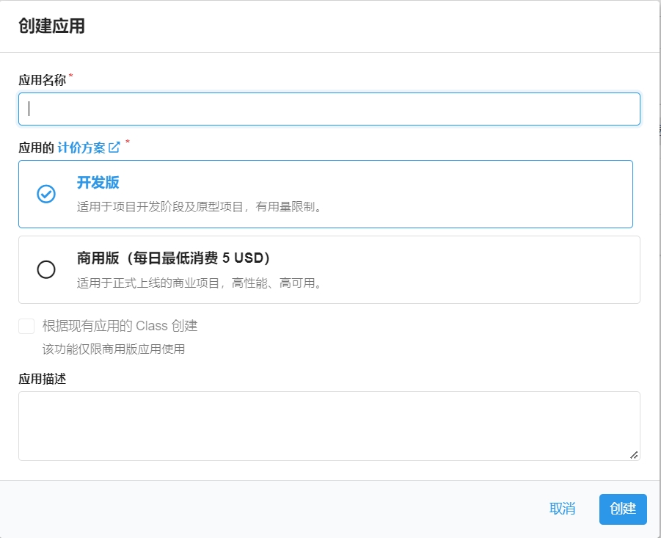
Task: Click the 创建 button
Action: tap(622, 509)
